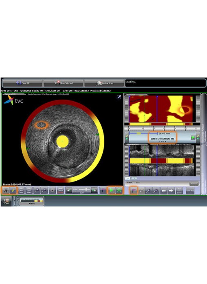Expand right green-arrow dropdown beside ruler

(198, 137)
